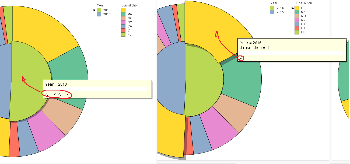The width and height of the screenshot is (350, 164).
Task: Click the tan NC swatch in right legend
Action: 297,16
